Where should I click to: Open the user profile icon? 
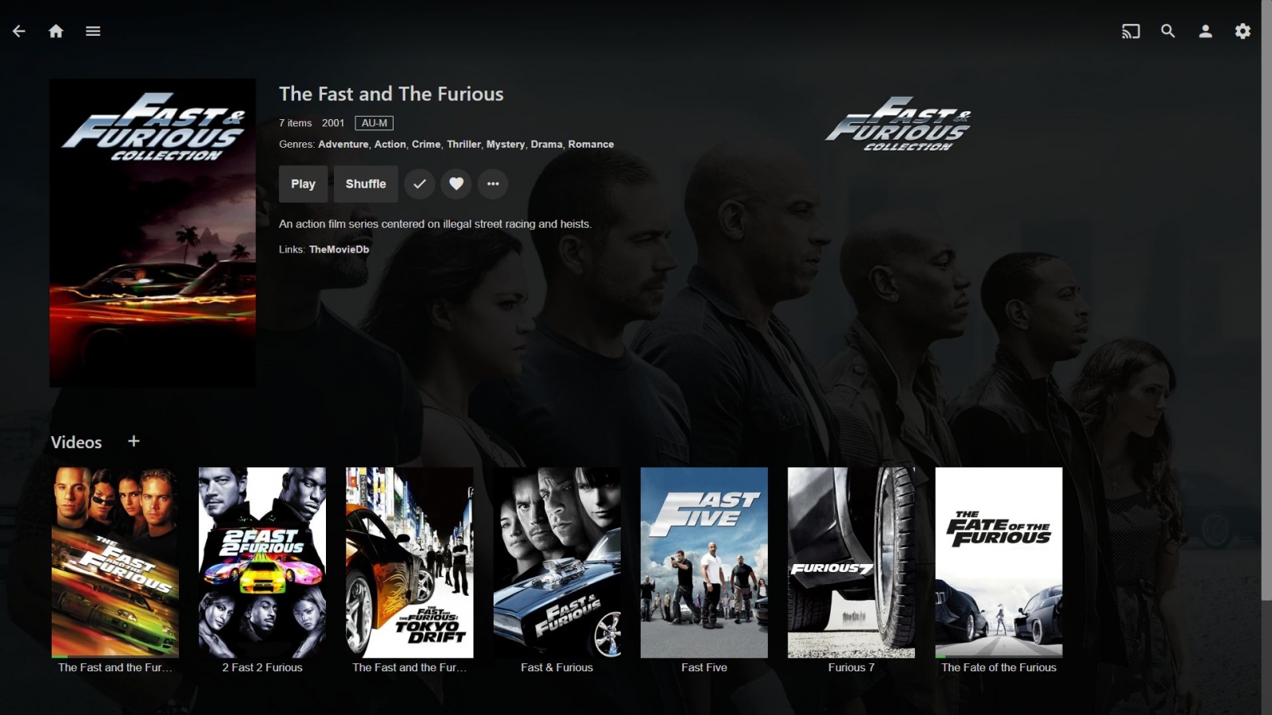[x=1205, y=31]
